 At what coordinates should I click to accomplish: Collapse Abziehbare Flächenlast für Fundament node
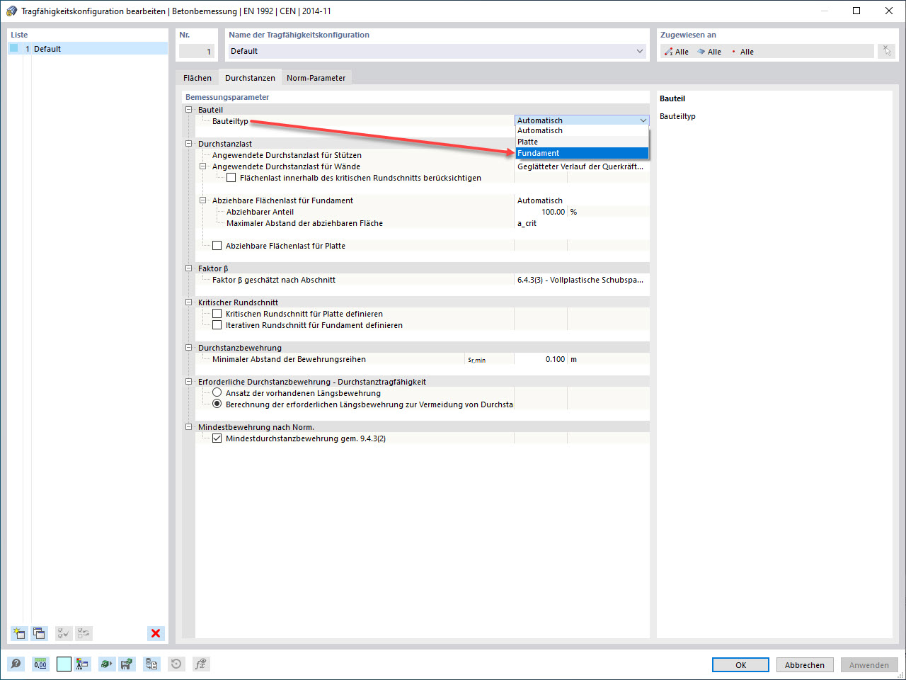[203, 200]
